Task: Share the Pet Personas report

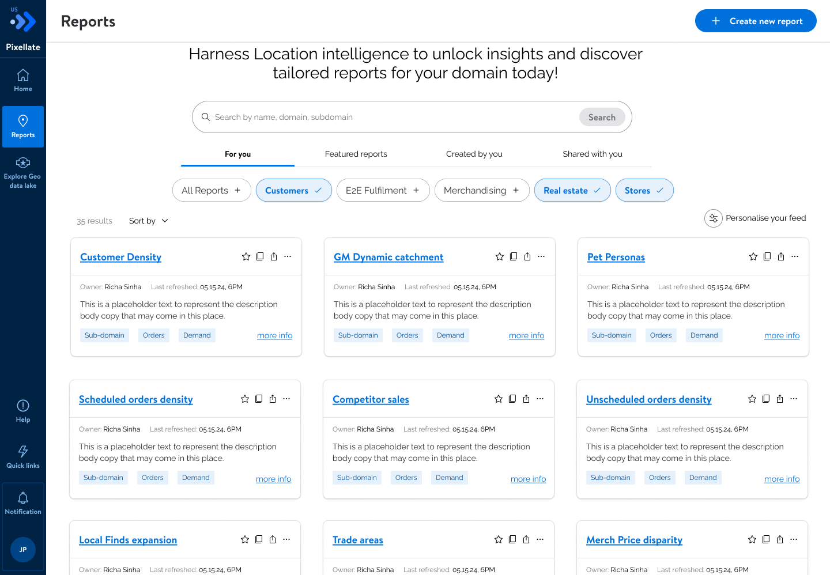Action: (x=781, y=256)
